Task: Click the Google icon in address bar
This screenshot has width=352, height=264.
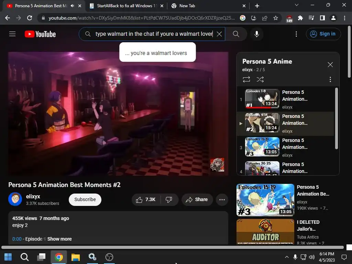Action: pyautogui.click(x=243, y=18)
